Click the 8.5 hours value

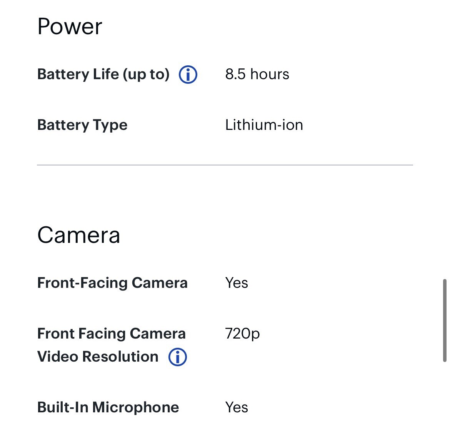[257, 74]
